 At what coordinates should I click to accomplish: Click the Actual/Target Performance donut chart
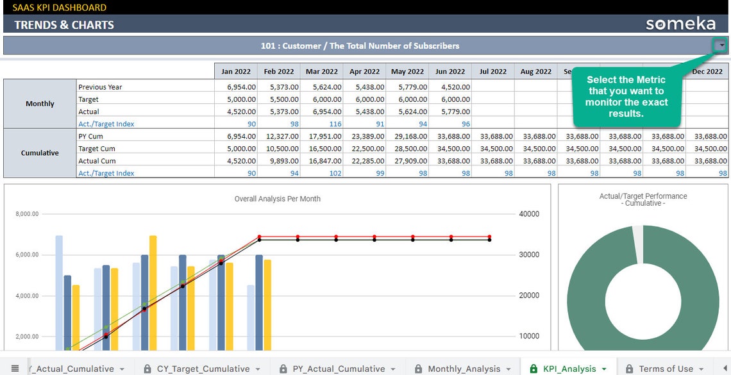[x=643, y=288]
